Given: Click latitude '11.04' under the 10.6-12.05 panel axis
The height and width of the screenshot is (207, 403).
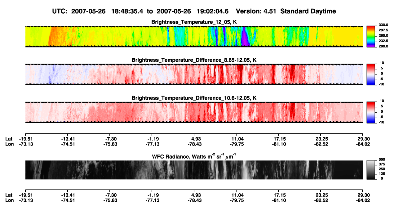Looking at the screenshot, I should tap(237, 139).
